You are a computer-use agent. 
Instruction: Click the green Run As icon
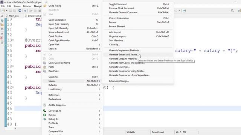click(44, 115)
